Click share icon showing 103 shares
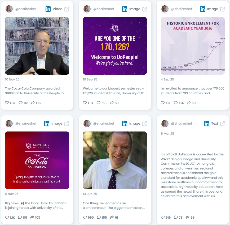The height and width of the screenshot is (225, 230). point(32,217)
